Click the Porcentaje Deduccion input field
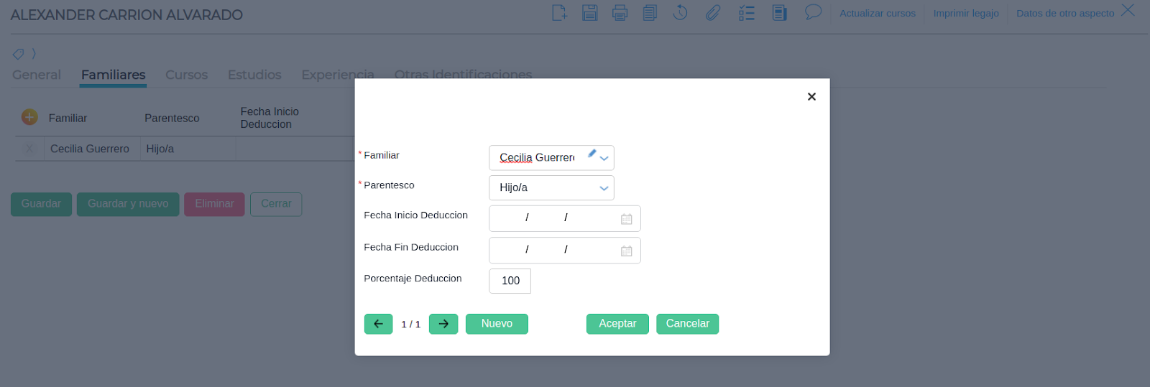Viewport: 1150px width, 387px height. point(510,281)
